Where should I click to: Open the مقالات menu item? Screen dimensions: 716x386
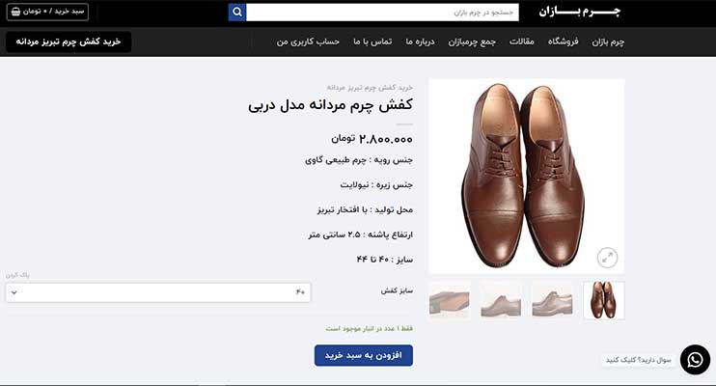pos(521,41)
